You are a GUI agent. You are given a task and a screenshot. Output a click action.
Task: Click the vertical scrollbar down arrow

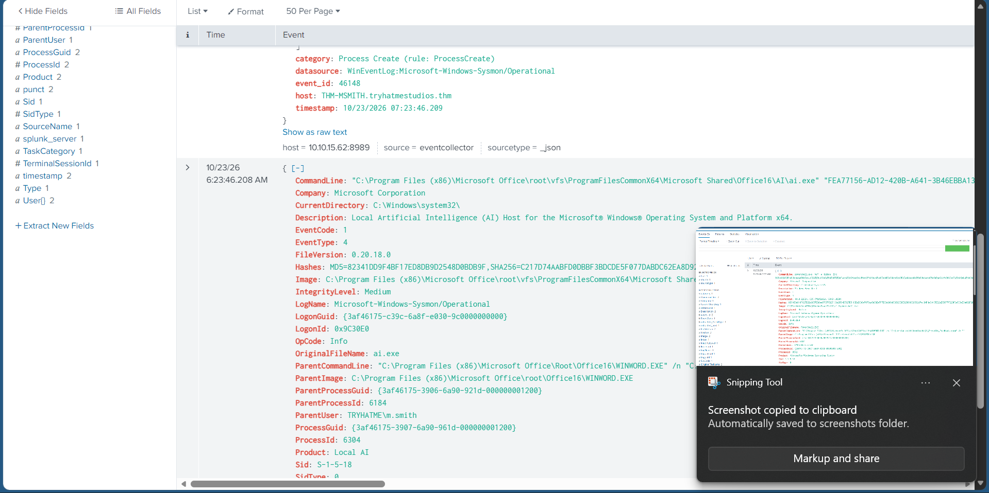coord(980,484)
